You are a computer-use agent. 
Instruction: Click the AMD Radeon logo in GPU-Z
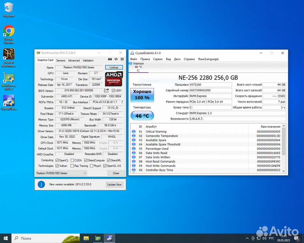(114, 79)
